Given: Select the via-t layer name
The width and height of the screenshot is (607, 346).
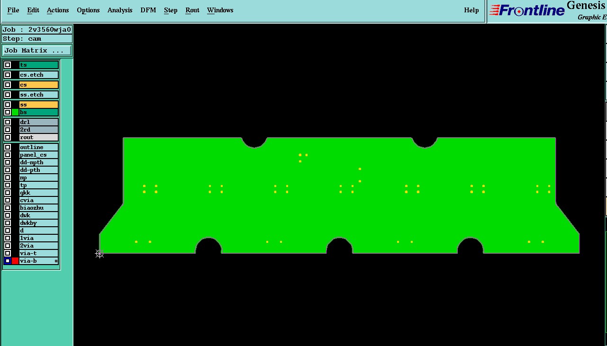Looking at the screenshot, I should (x=39, y=253).
